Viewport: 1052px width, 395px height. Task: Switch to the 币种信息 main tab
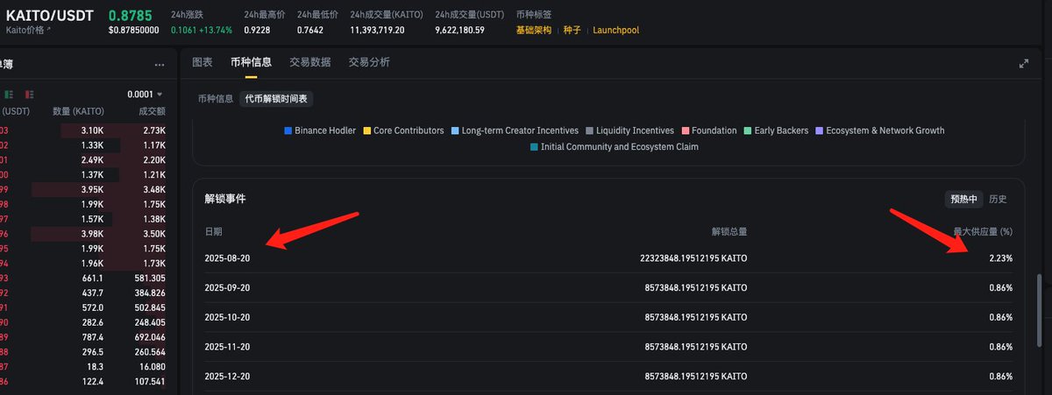pyautogui.click(x=251, y=62)
